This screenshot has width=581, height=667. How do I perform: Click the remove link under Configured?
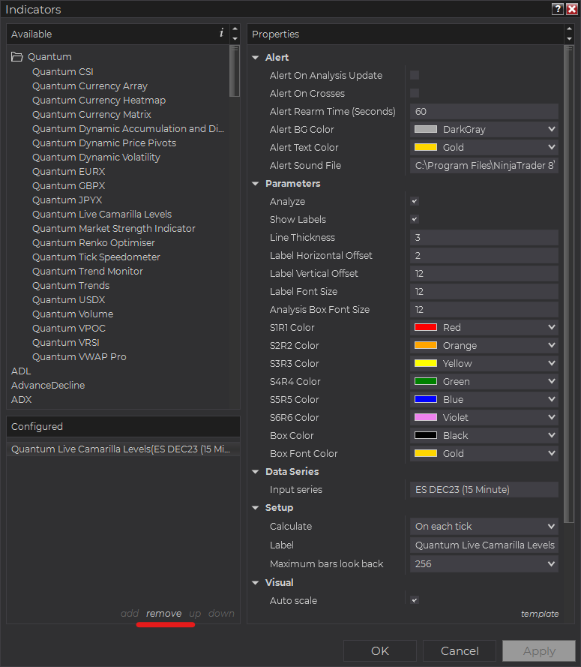(x=163, y=614)
